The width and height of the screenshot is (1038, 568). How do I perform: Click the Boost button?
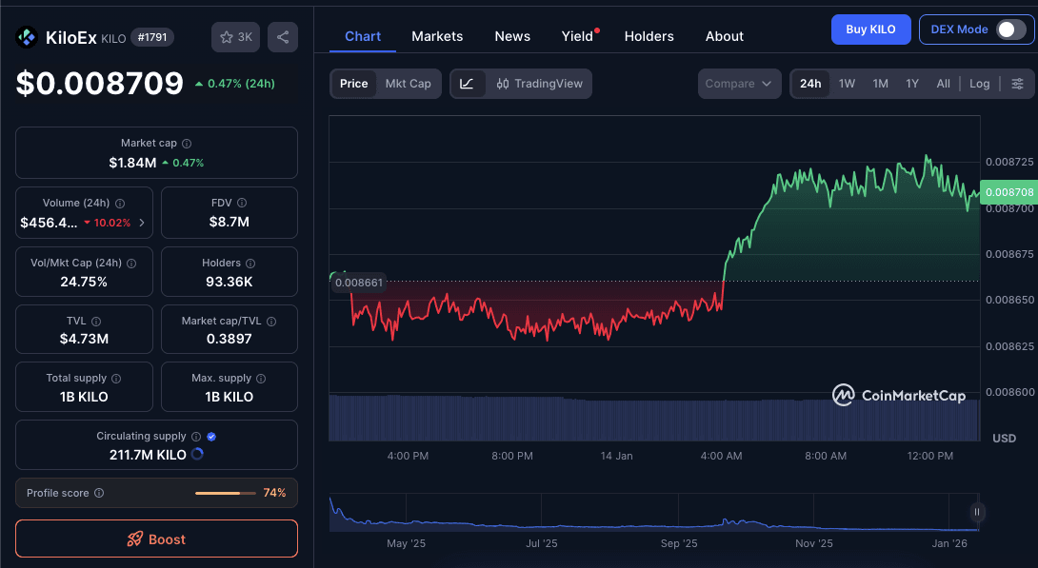(156, 538)
